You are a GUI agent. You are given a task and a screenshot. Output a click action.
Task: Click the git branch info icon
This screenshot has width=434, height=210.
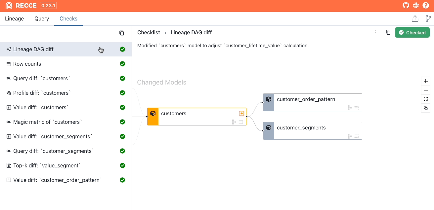click(428, 19)
